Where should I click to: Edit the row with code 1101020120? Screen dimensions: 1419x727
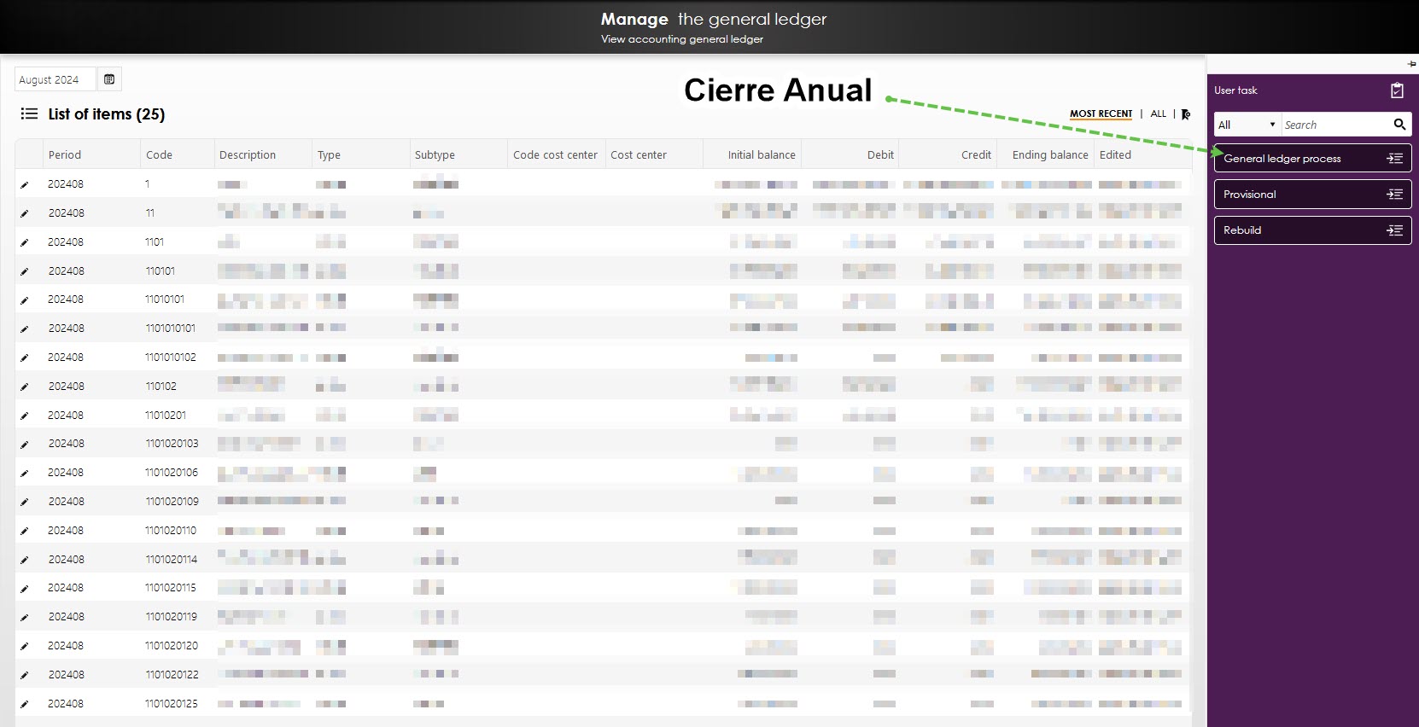25,646
